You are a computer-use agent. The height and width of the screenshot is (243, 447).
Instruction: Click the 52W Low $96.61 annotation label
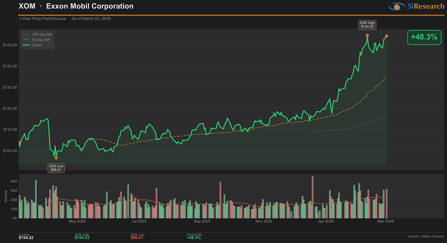[56, 168]
